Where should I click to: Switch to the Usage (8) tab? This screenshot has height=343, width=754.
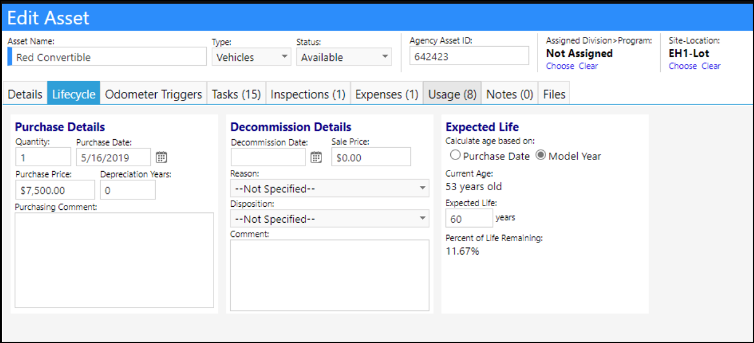point(452,94)
